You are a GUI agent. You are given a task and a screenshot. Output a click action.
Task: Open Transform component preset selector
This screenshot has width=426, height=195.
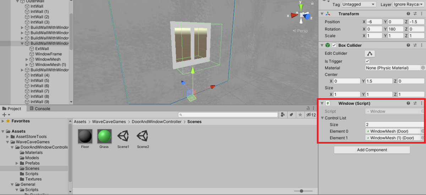pyautogui.click(x=415, y=14)
